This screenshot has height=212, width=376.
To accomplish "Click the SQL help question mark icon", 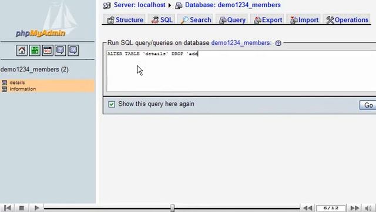I will pos(278,43).
